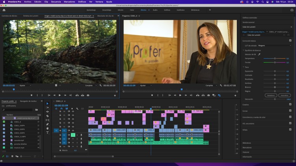Select the Razor tool
This screenshot has width=296, height=166.
[47, 116]
